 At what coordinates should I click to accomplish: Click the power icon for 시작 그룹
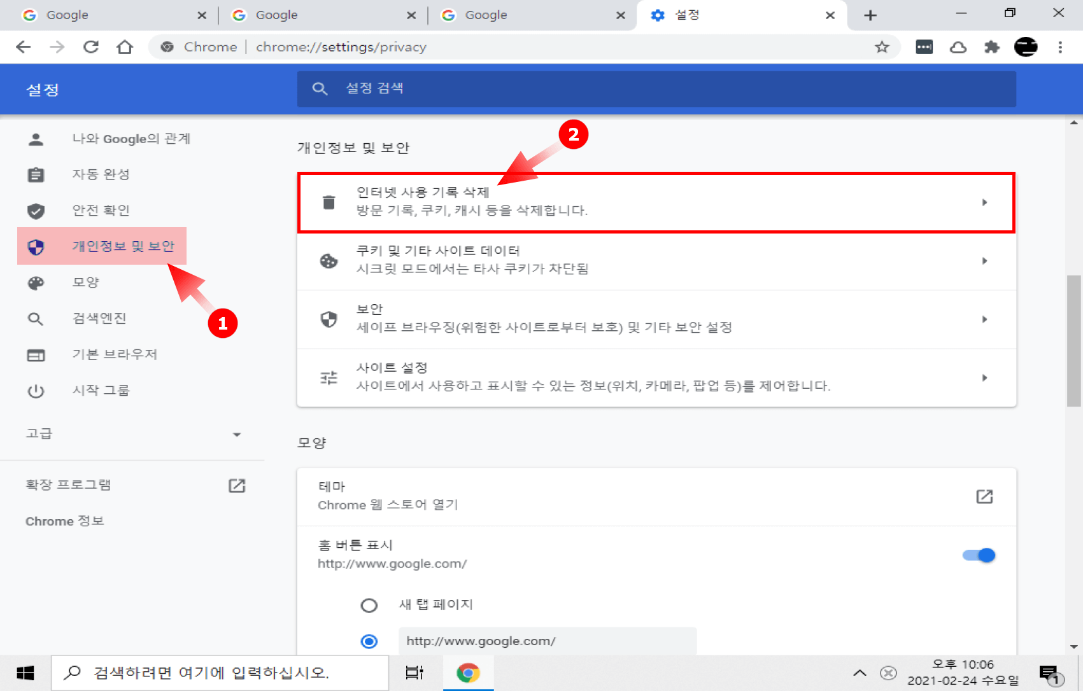(x=36, y=391)
